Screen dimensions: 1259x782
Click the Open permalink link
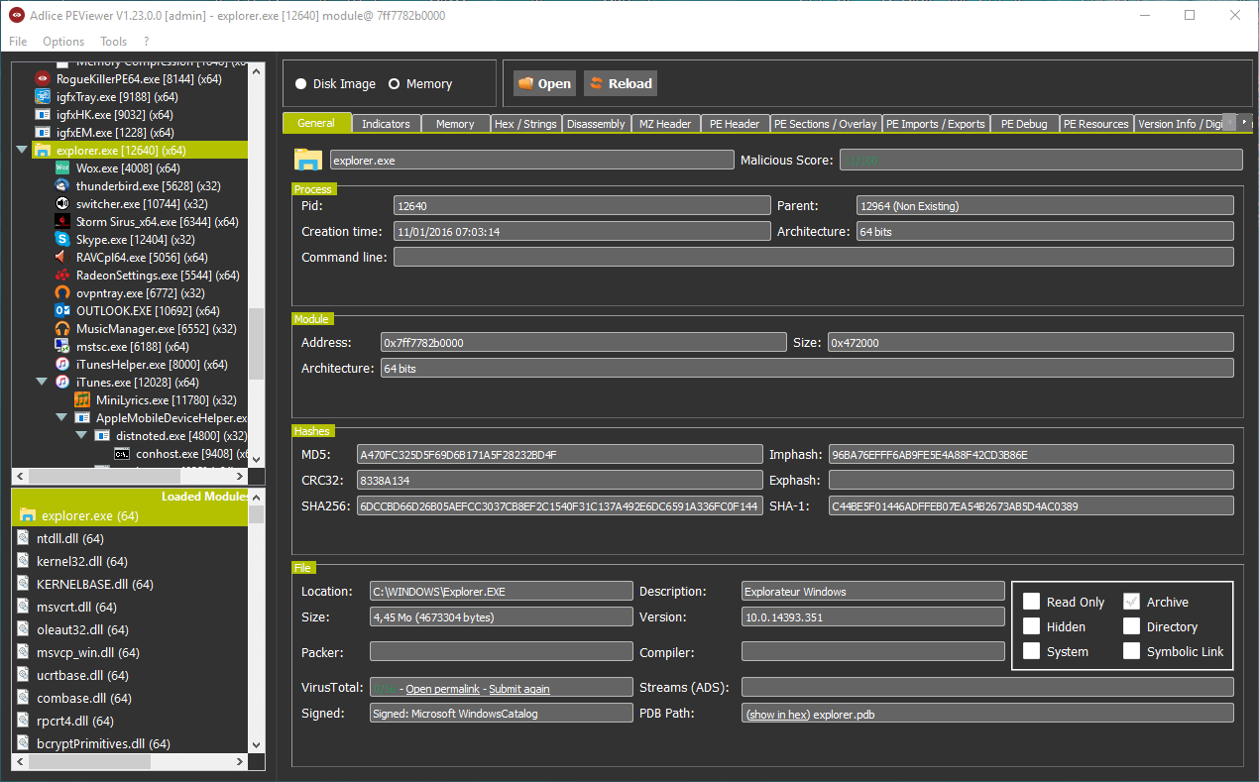[x=442, y=689]
